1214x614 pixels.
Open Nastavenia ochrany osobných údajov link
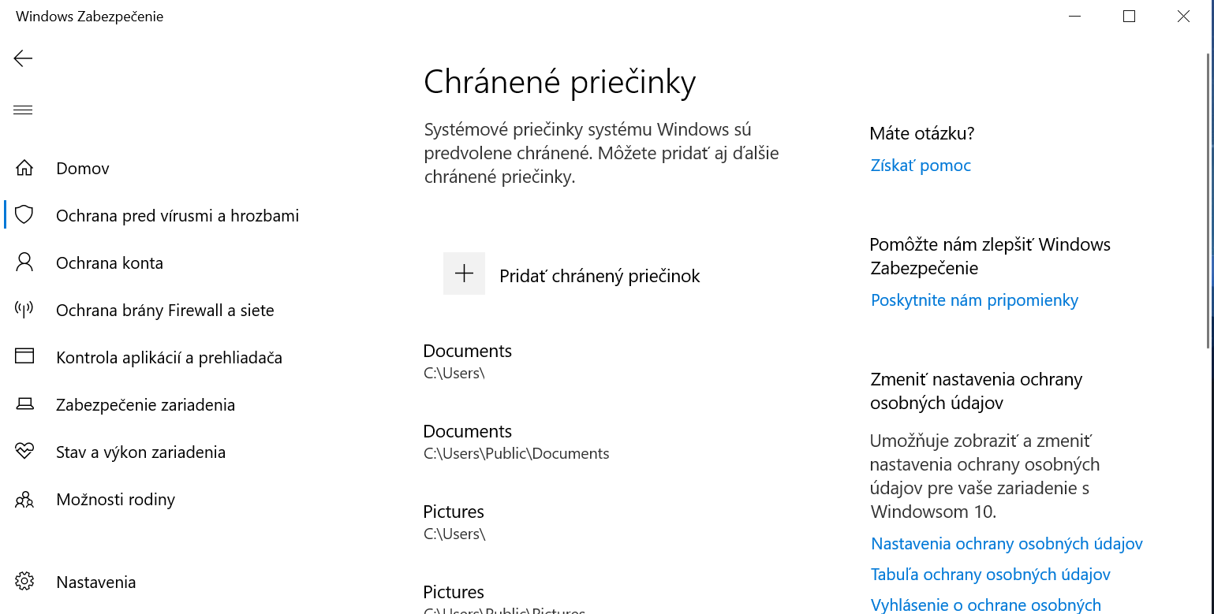1007,544
